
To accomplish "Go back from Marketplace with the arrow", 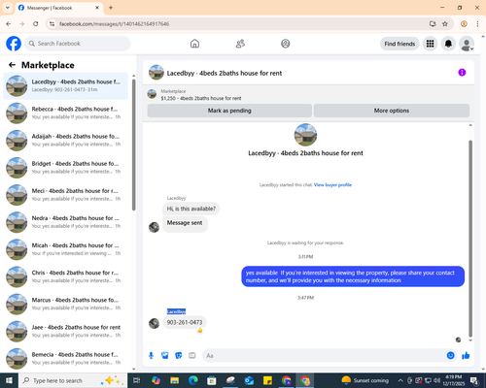I will (12, 65).
